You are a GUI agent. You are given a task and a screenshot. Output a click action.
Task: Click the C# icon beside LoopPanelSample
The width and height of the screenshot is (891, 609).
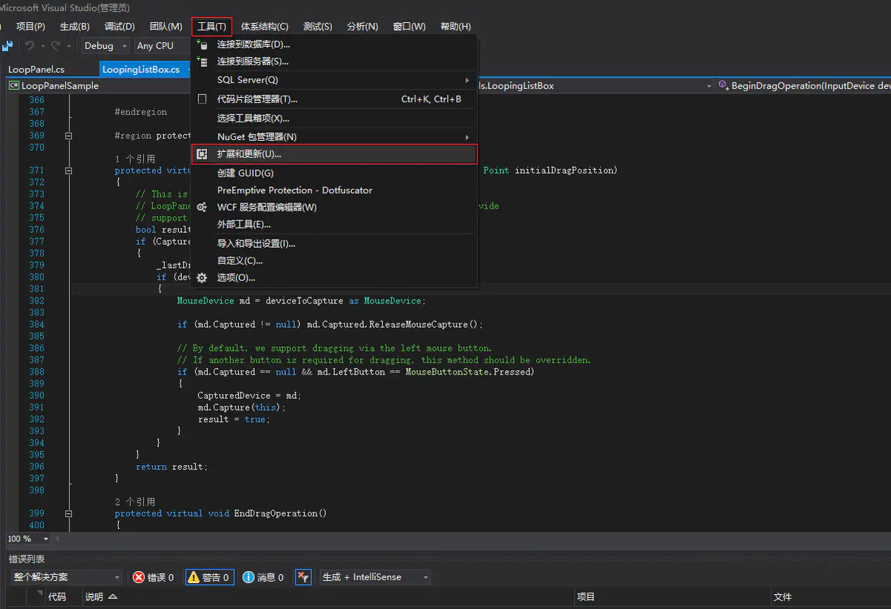pyautogui.click(x=14, y=86)
